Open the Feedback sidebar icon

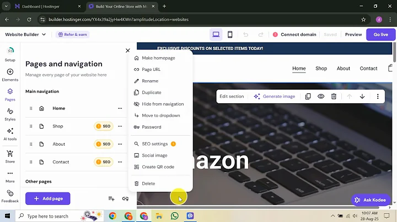pos(10,196)
